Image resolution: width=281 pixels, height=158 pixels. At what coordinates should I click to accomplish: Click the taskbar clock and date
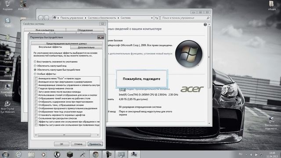pyautogui.click(x=272, y=154)
